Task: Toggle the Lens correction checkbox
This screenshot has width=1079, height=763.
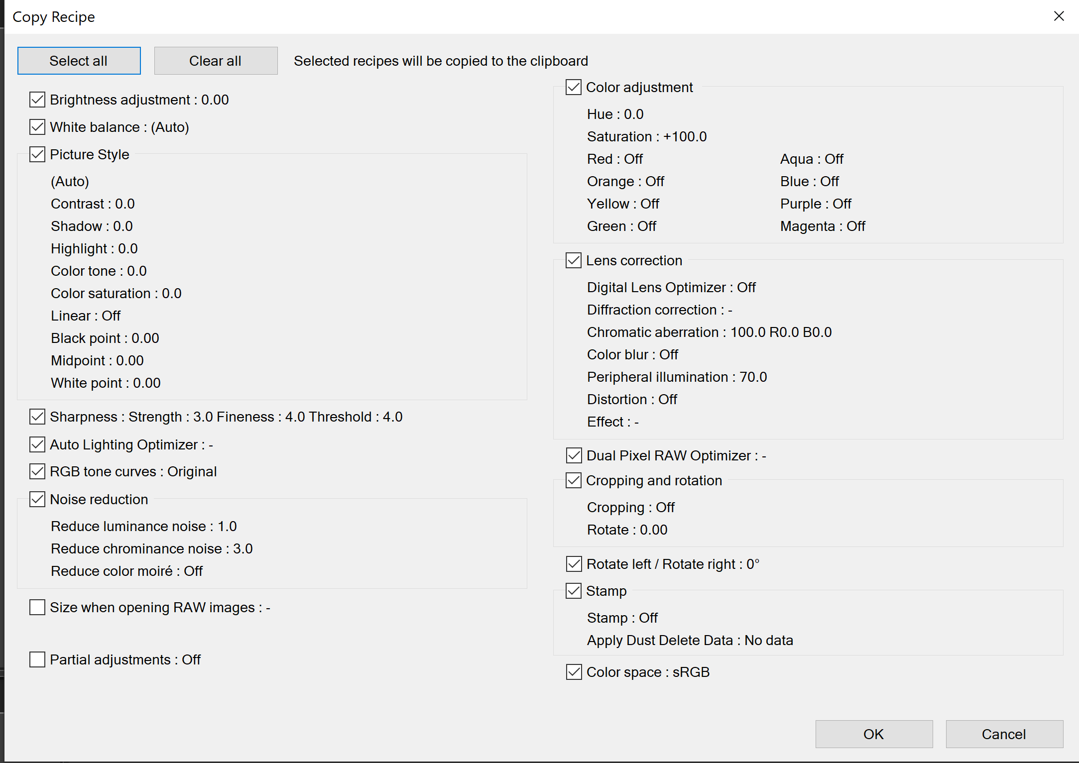Action: pyautogui.click(x=574, y=261)
